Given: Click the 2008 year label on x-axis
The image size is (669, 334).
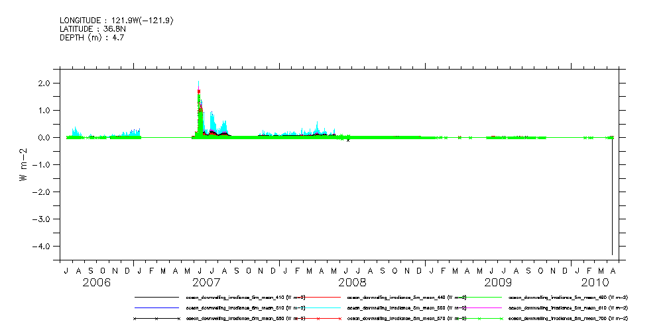Looking at the screenshot, I should [352, 283].
